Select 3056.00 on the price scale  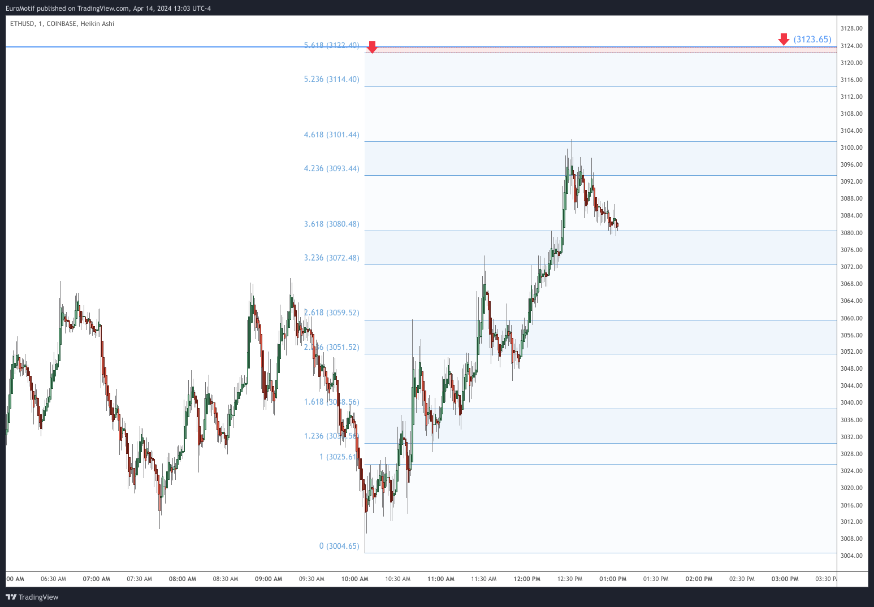point(851,335)
